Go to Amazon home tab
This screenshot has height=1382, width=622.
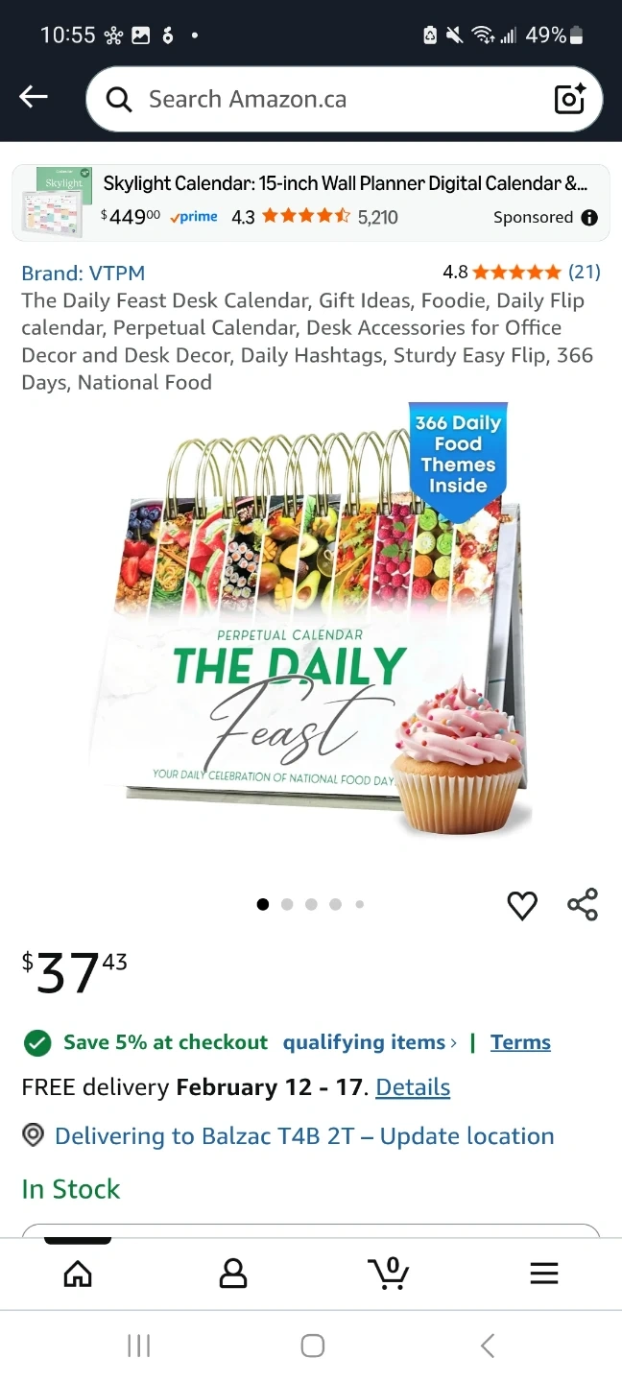78,1274
